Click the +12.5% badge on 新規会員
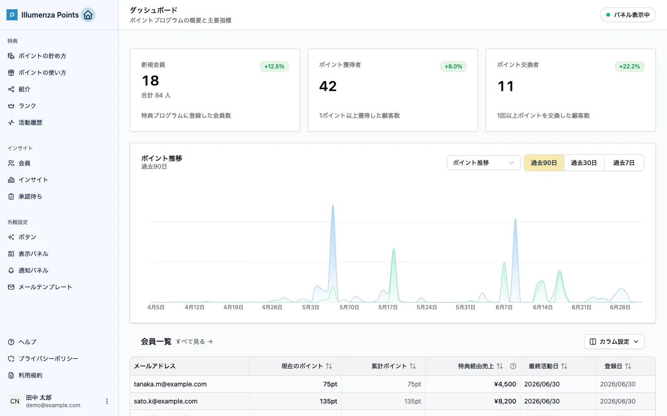667x416 pixels. 274,67
